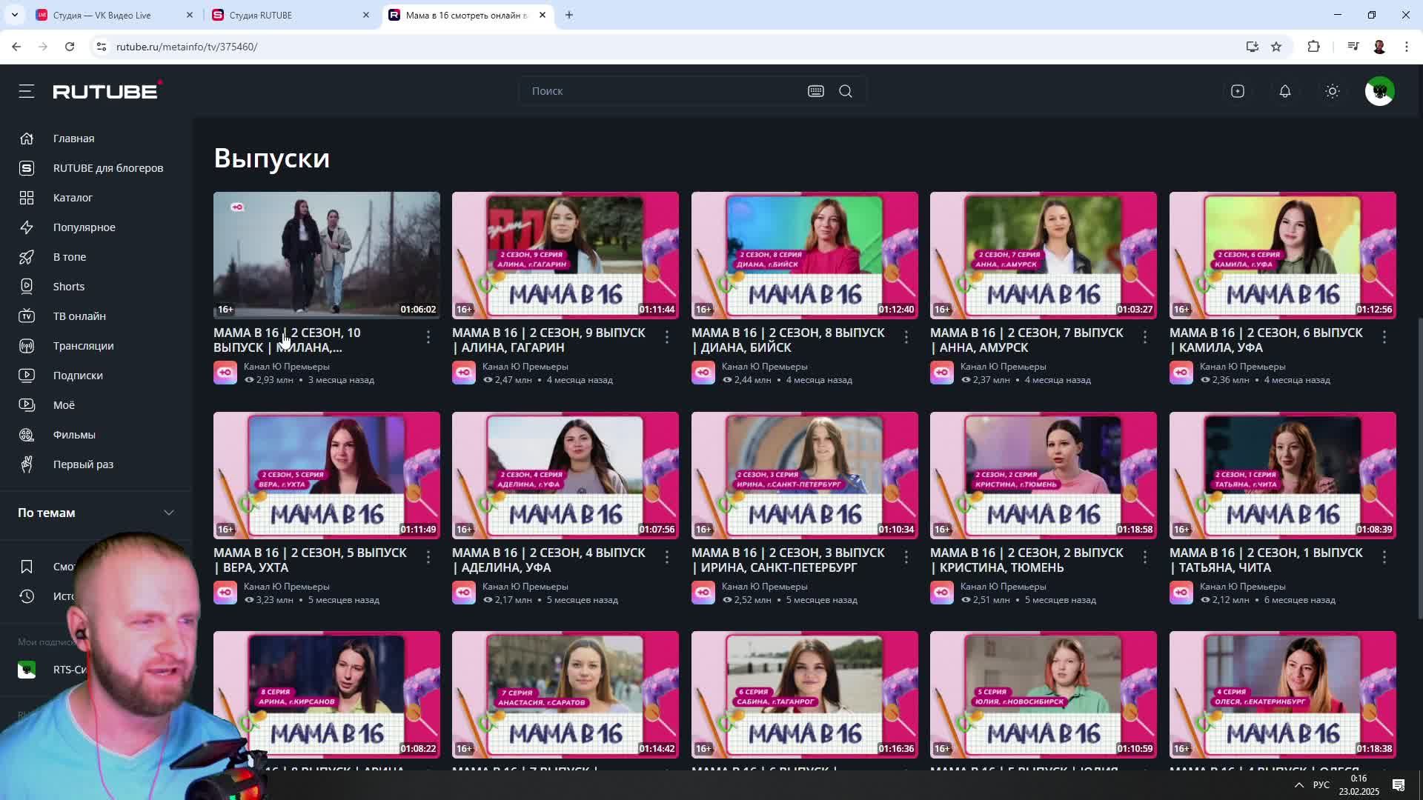The width and height of the screenshot is (1423, 800).
Task: Switch keyboard language РУС in taskbar
Action: (x=1321, y=784)
